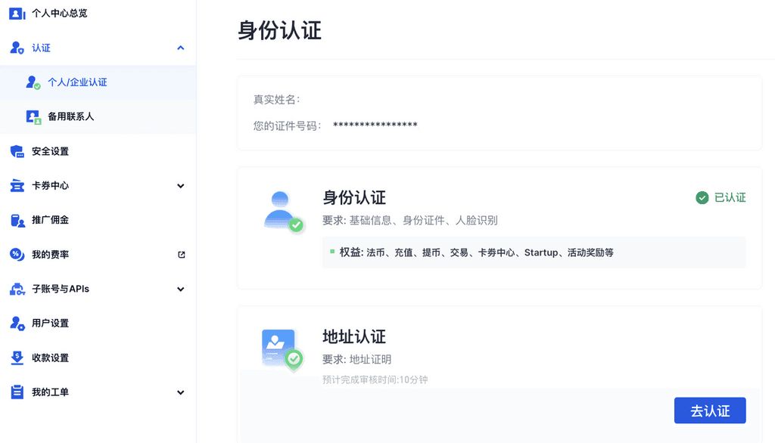Click the 子账号与APIs robot icon

pos(17,289)
